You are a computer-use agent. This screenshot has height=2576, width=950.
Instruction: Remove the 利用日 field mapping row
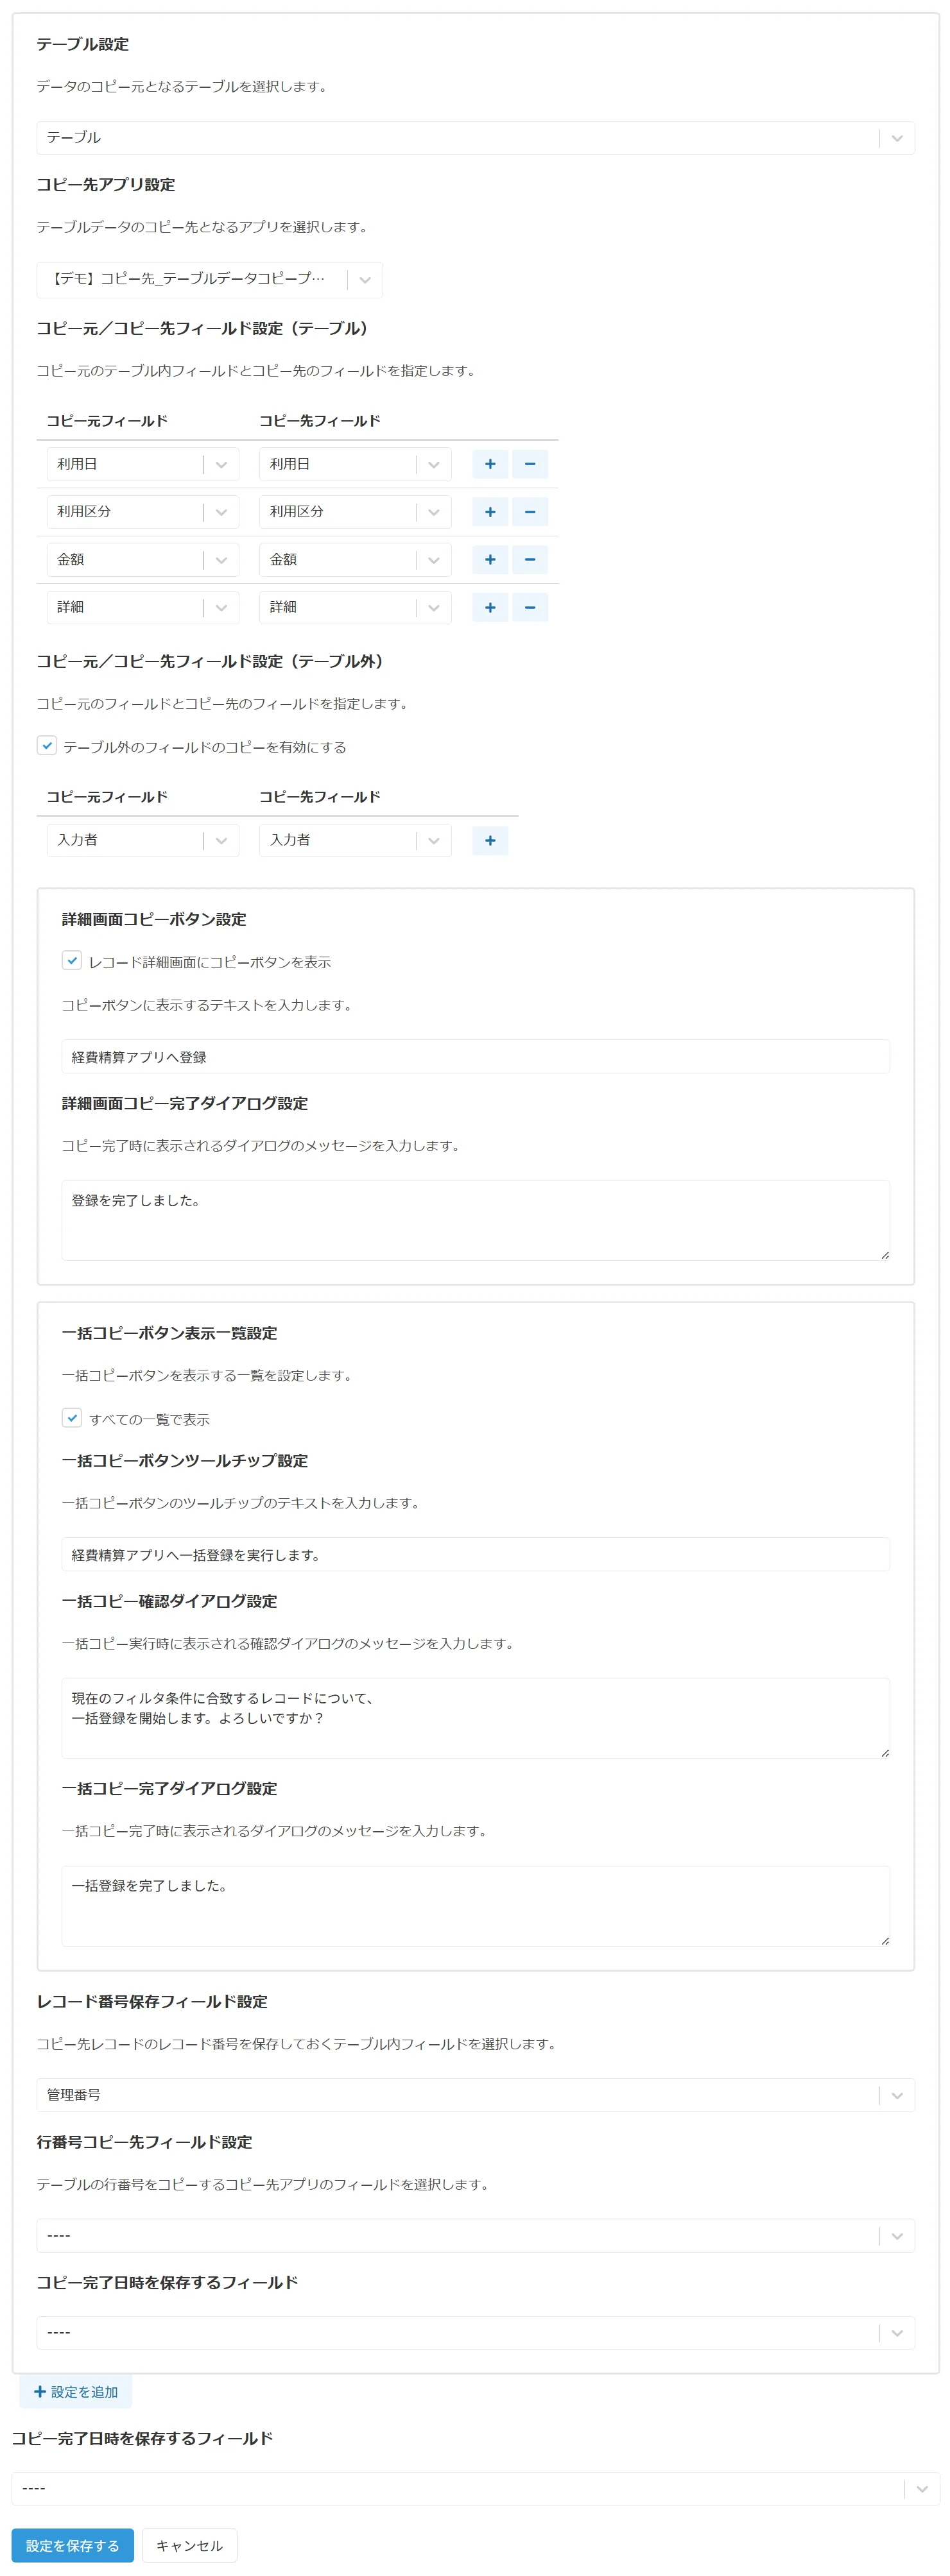coord(530,464)
